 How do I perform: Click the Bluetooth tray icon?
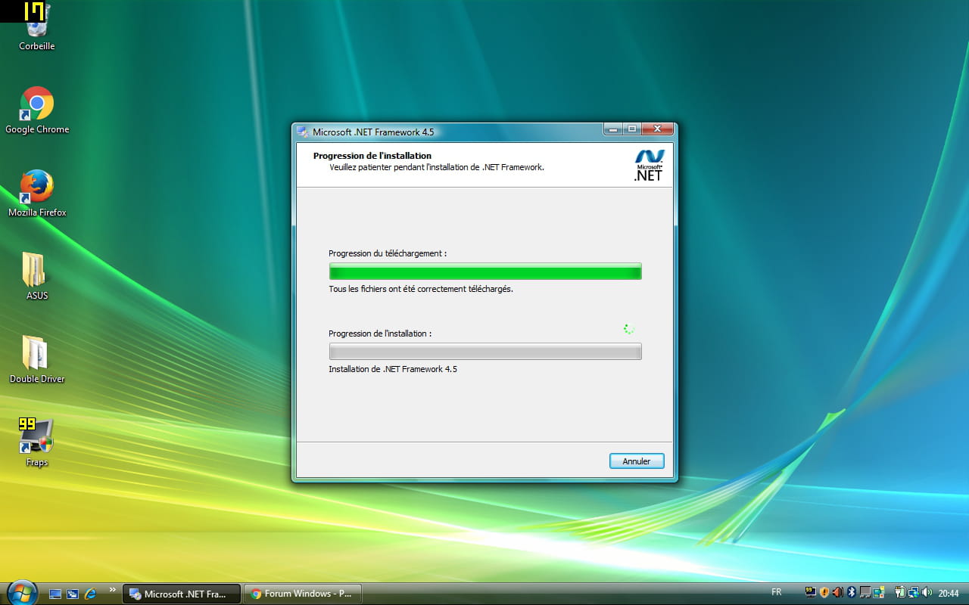click(x=851, y=592)
